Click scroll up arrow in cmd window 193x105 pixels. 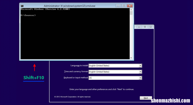coord(131,10)
